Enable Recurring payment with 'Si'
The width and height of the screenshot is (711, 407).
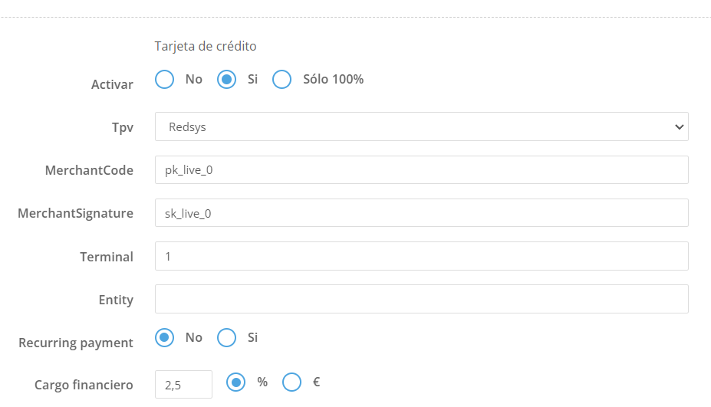coord(226,337)
